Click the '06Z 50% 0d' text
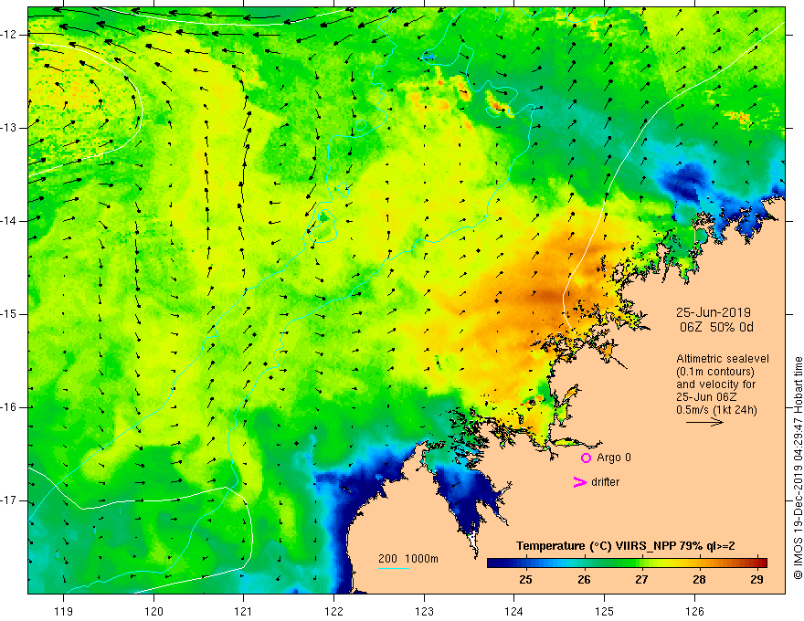 [x=716, y=327]
